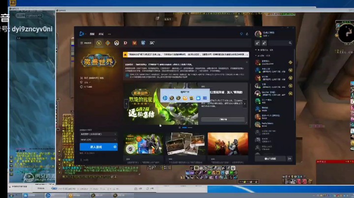Pick the orange icon in task switcher popup
Viewport: 354px width, 198px height.
tap(185, 98)
